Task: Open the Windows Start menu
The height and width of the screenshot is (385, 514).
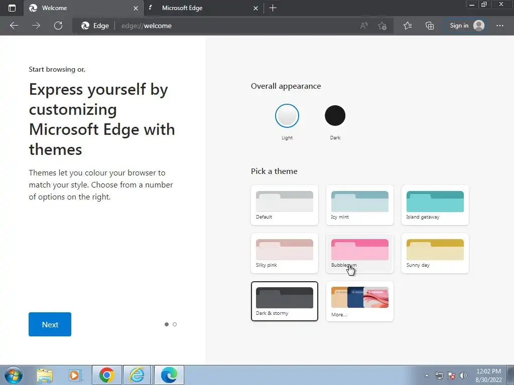Action: click(13, 375)
